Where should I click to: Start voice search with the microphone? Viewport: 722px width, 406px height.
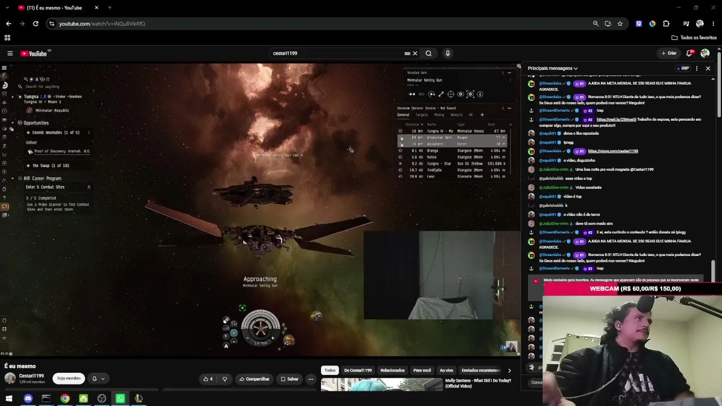click(448, 54)
